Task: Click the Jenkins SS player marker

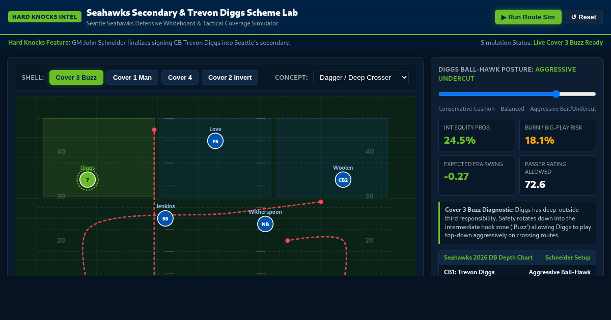Action: [165, 218]
